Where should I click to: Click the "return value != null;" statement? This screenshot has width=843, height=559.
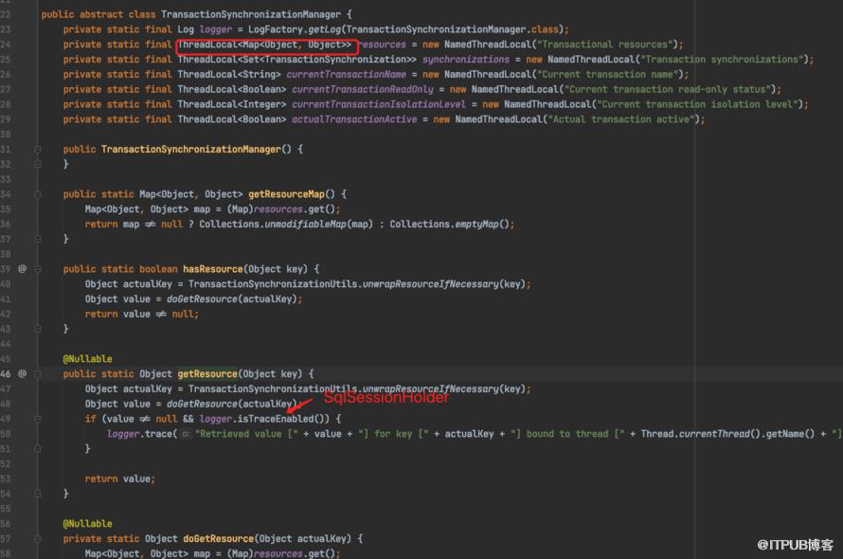pos(142,315)
